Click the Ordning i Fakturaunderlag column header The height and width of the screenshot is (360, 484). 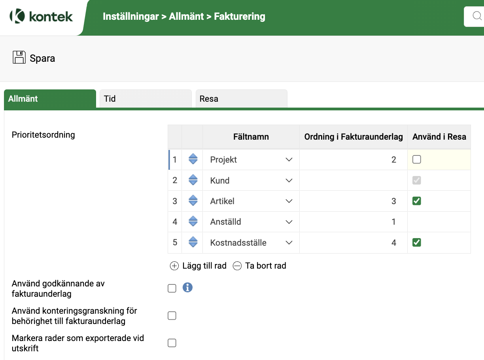pyautogui.click(x=354, y=137)
